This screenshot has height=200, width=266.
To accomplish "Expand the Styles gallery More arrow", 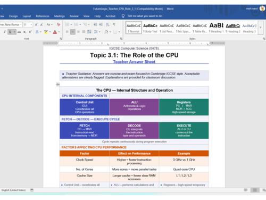I will click(261, 28).
